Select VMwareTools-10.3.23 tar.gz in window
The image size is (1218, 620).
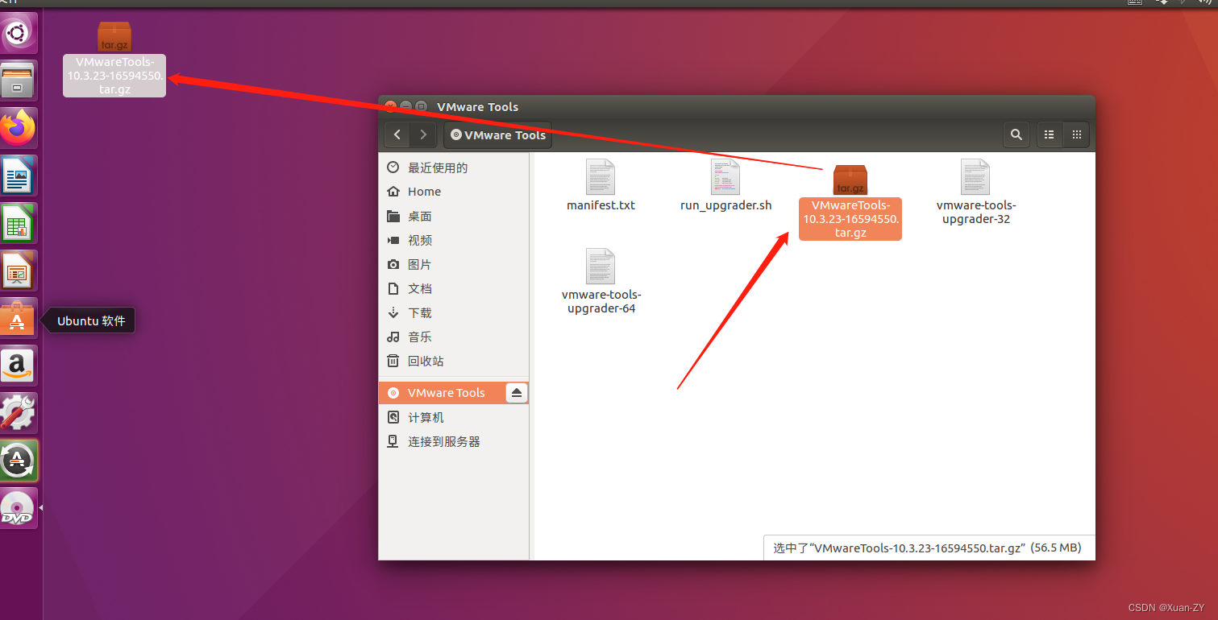[x=850, y=201]
